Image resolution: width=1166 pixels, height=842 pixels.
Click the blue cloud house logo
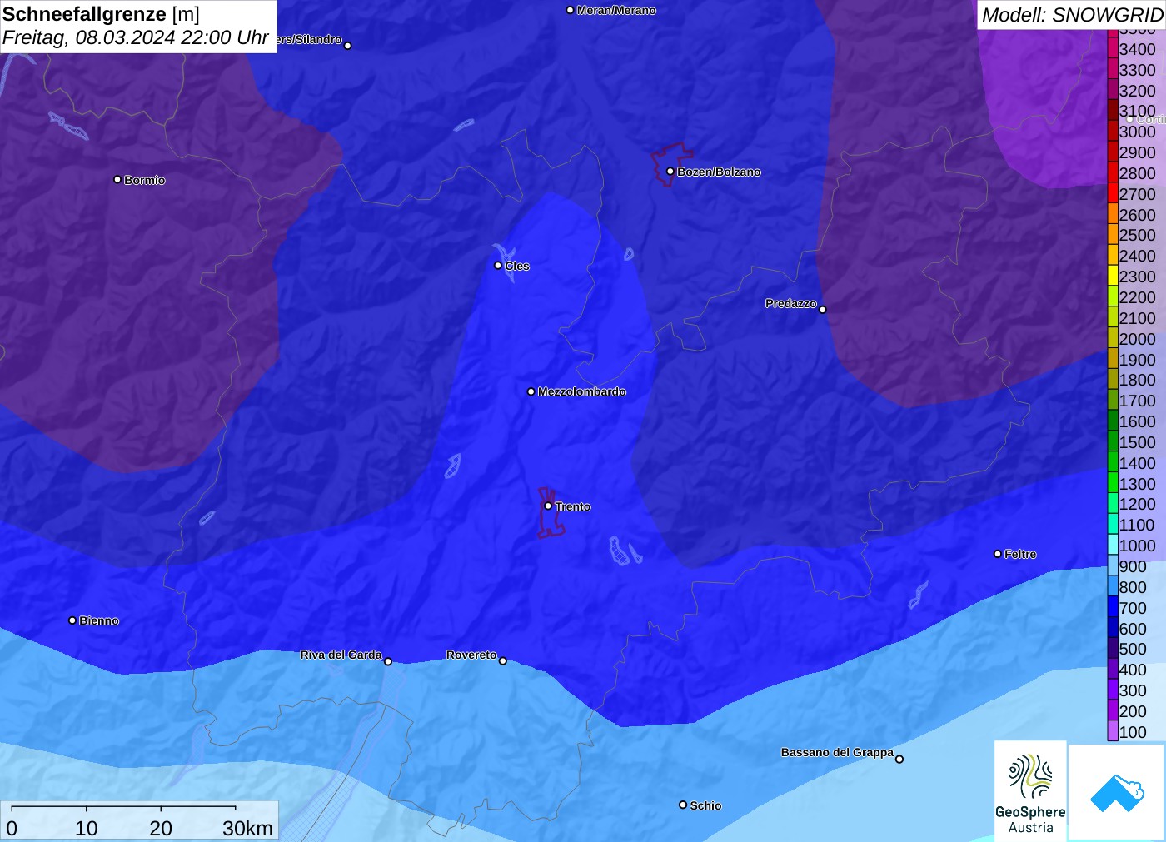[1117, 791]
